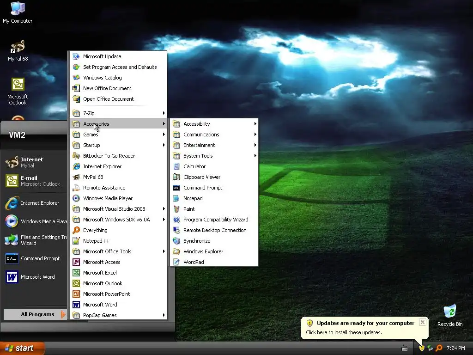Open Command Prompt in Start menu left pane
Viewport: 473px width, 355px height.
click(x=36, y=258)
